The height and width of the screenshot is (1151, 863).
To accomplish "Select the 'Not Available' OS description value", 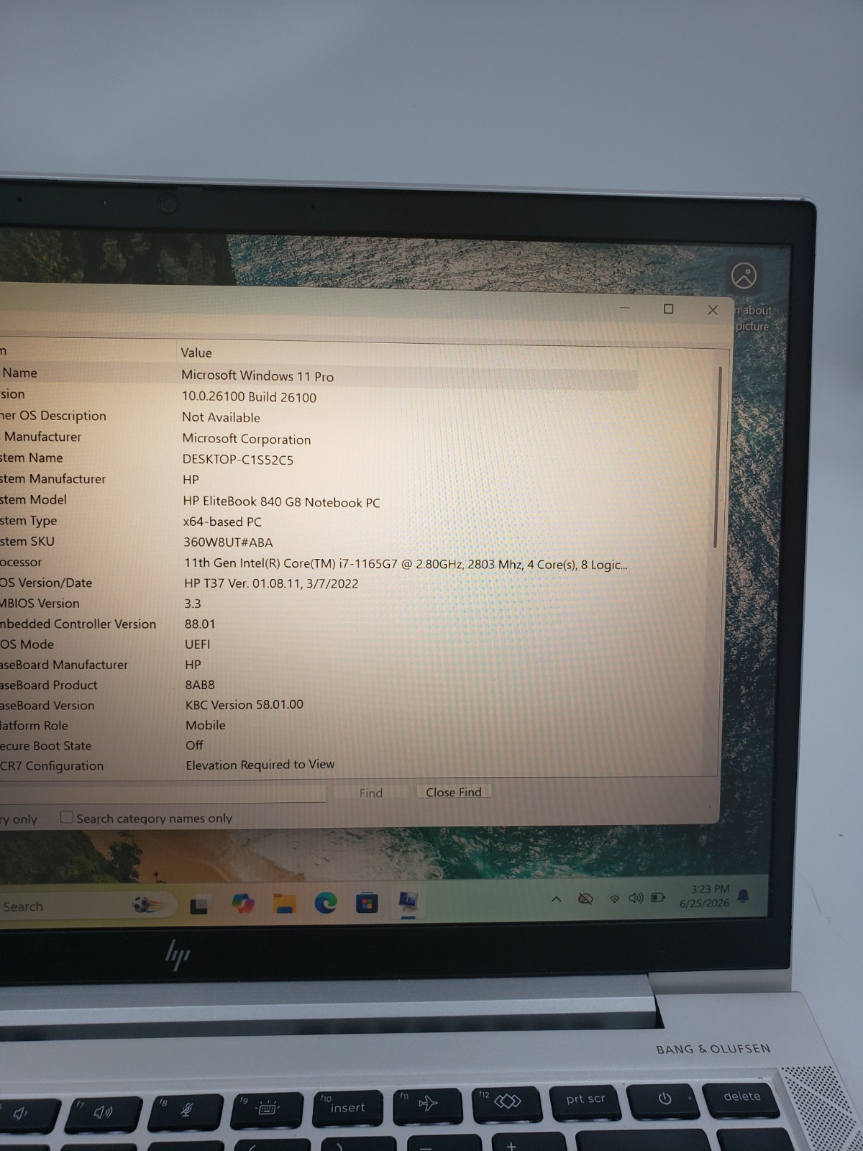I will click(221, 417).
